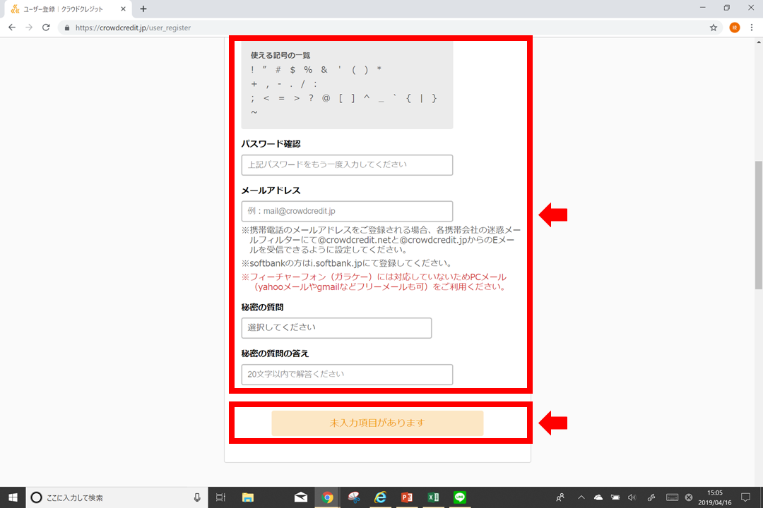Screen dimensions: 763x508
Task: Click the 未入力項目があります button
Action: [x=377, y=423]
